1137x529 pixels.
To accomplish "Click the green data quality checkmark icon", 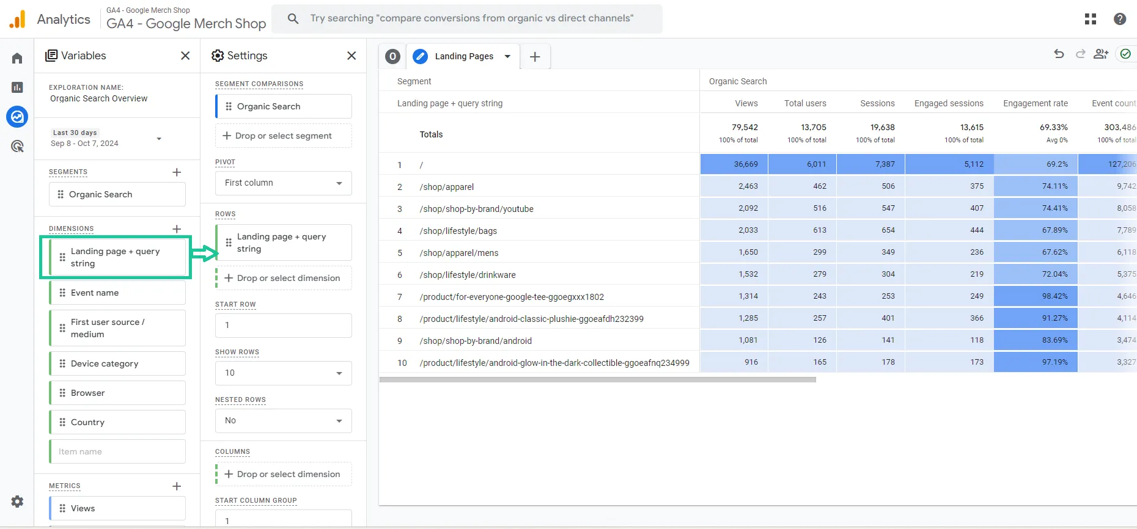I will [1125, 54].
